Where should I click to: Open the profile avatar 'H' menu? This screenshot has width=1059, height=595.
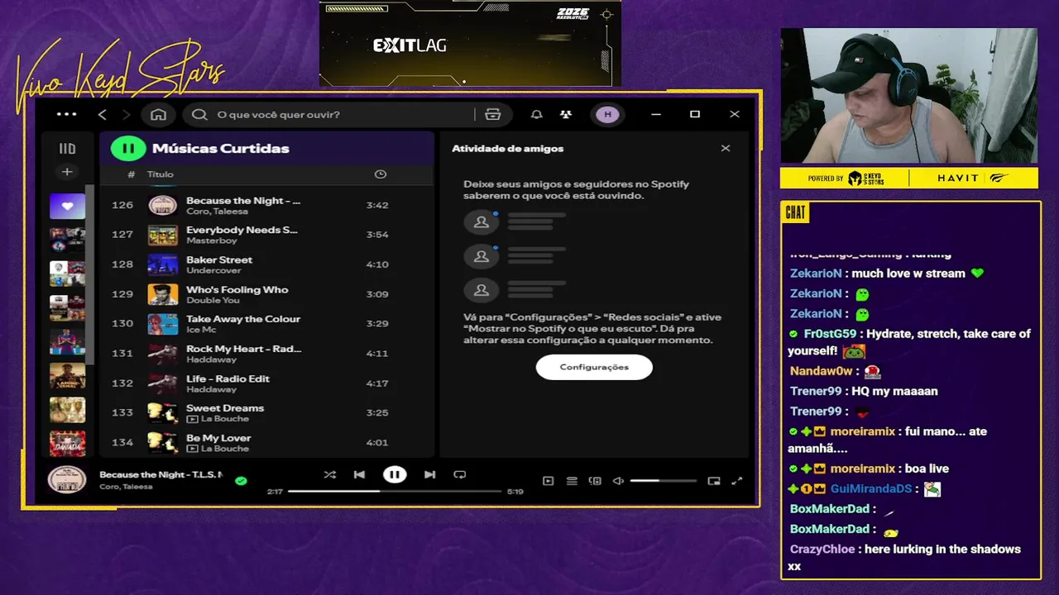point(608,114)
